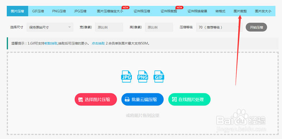The image size is (282, 139).
Task: Open 证件照压缩 tab
Action: coord(142,11)
